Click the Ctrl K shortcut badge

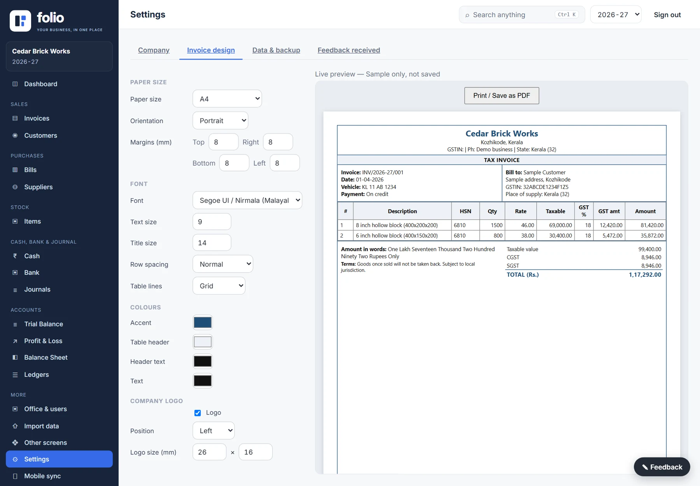pyautogui.click(x=567, y=14)
